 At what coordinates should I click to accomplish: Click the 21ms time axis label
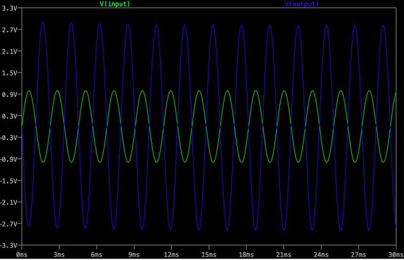tap(283, 254)
